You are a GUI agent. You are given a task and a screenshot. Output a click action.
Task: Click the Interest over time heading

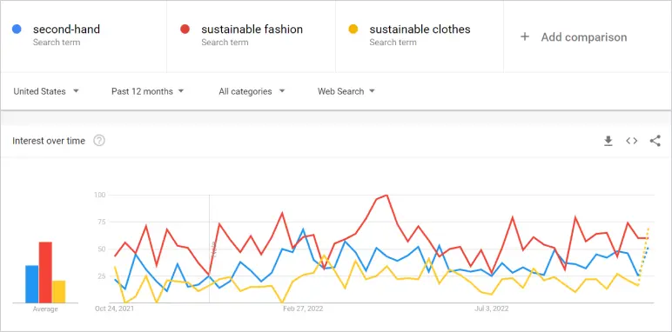49,141
